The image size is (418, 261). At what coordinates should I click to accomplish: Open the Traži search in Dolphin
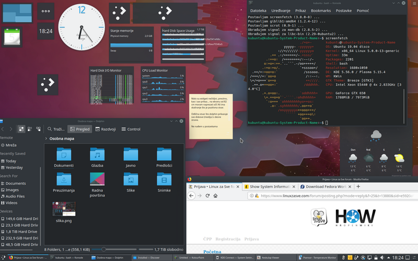point(56,129)
